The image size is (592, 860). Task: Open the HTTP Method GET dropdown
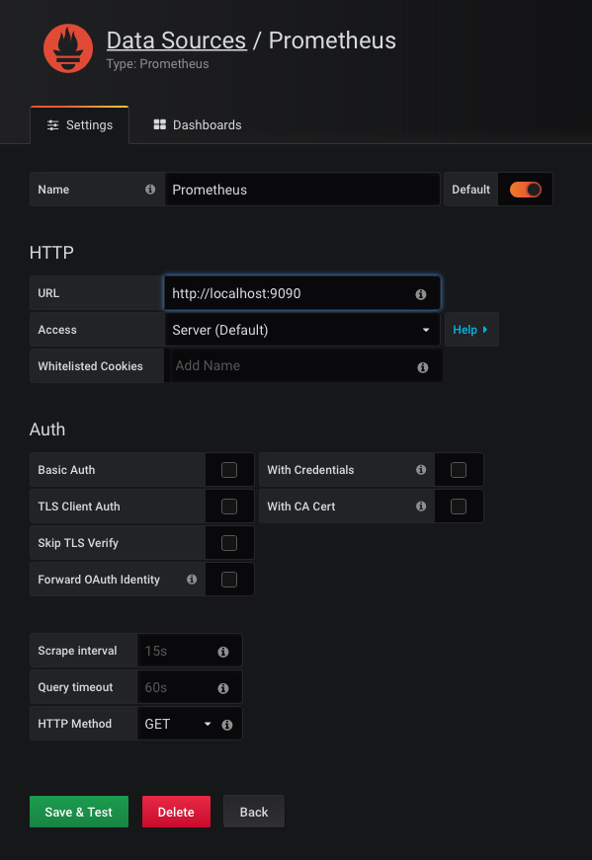tap(179, 724)
